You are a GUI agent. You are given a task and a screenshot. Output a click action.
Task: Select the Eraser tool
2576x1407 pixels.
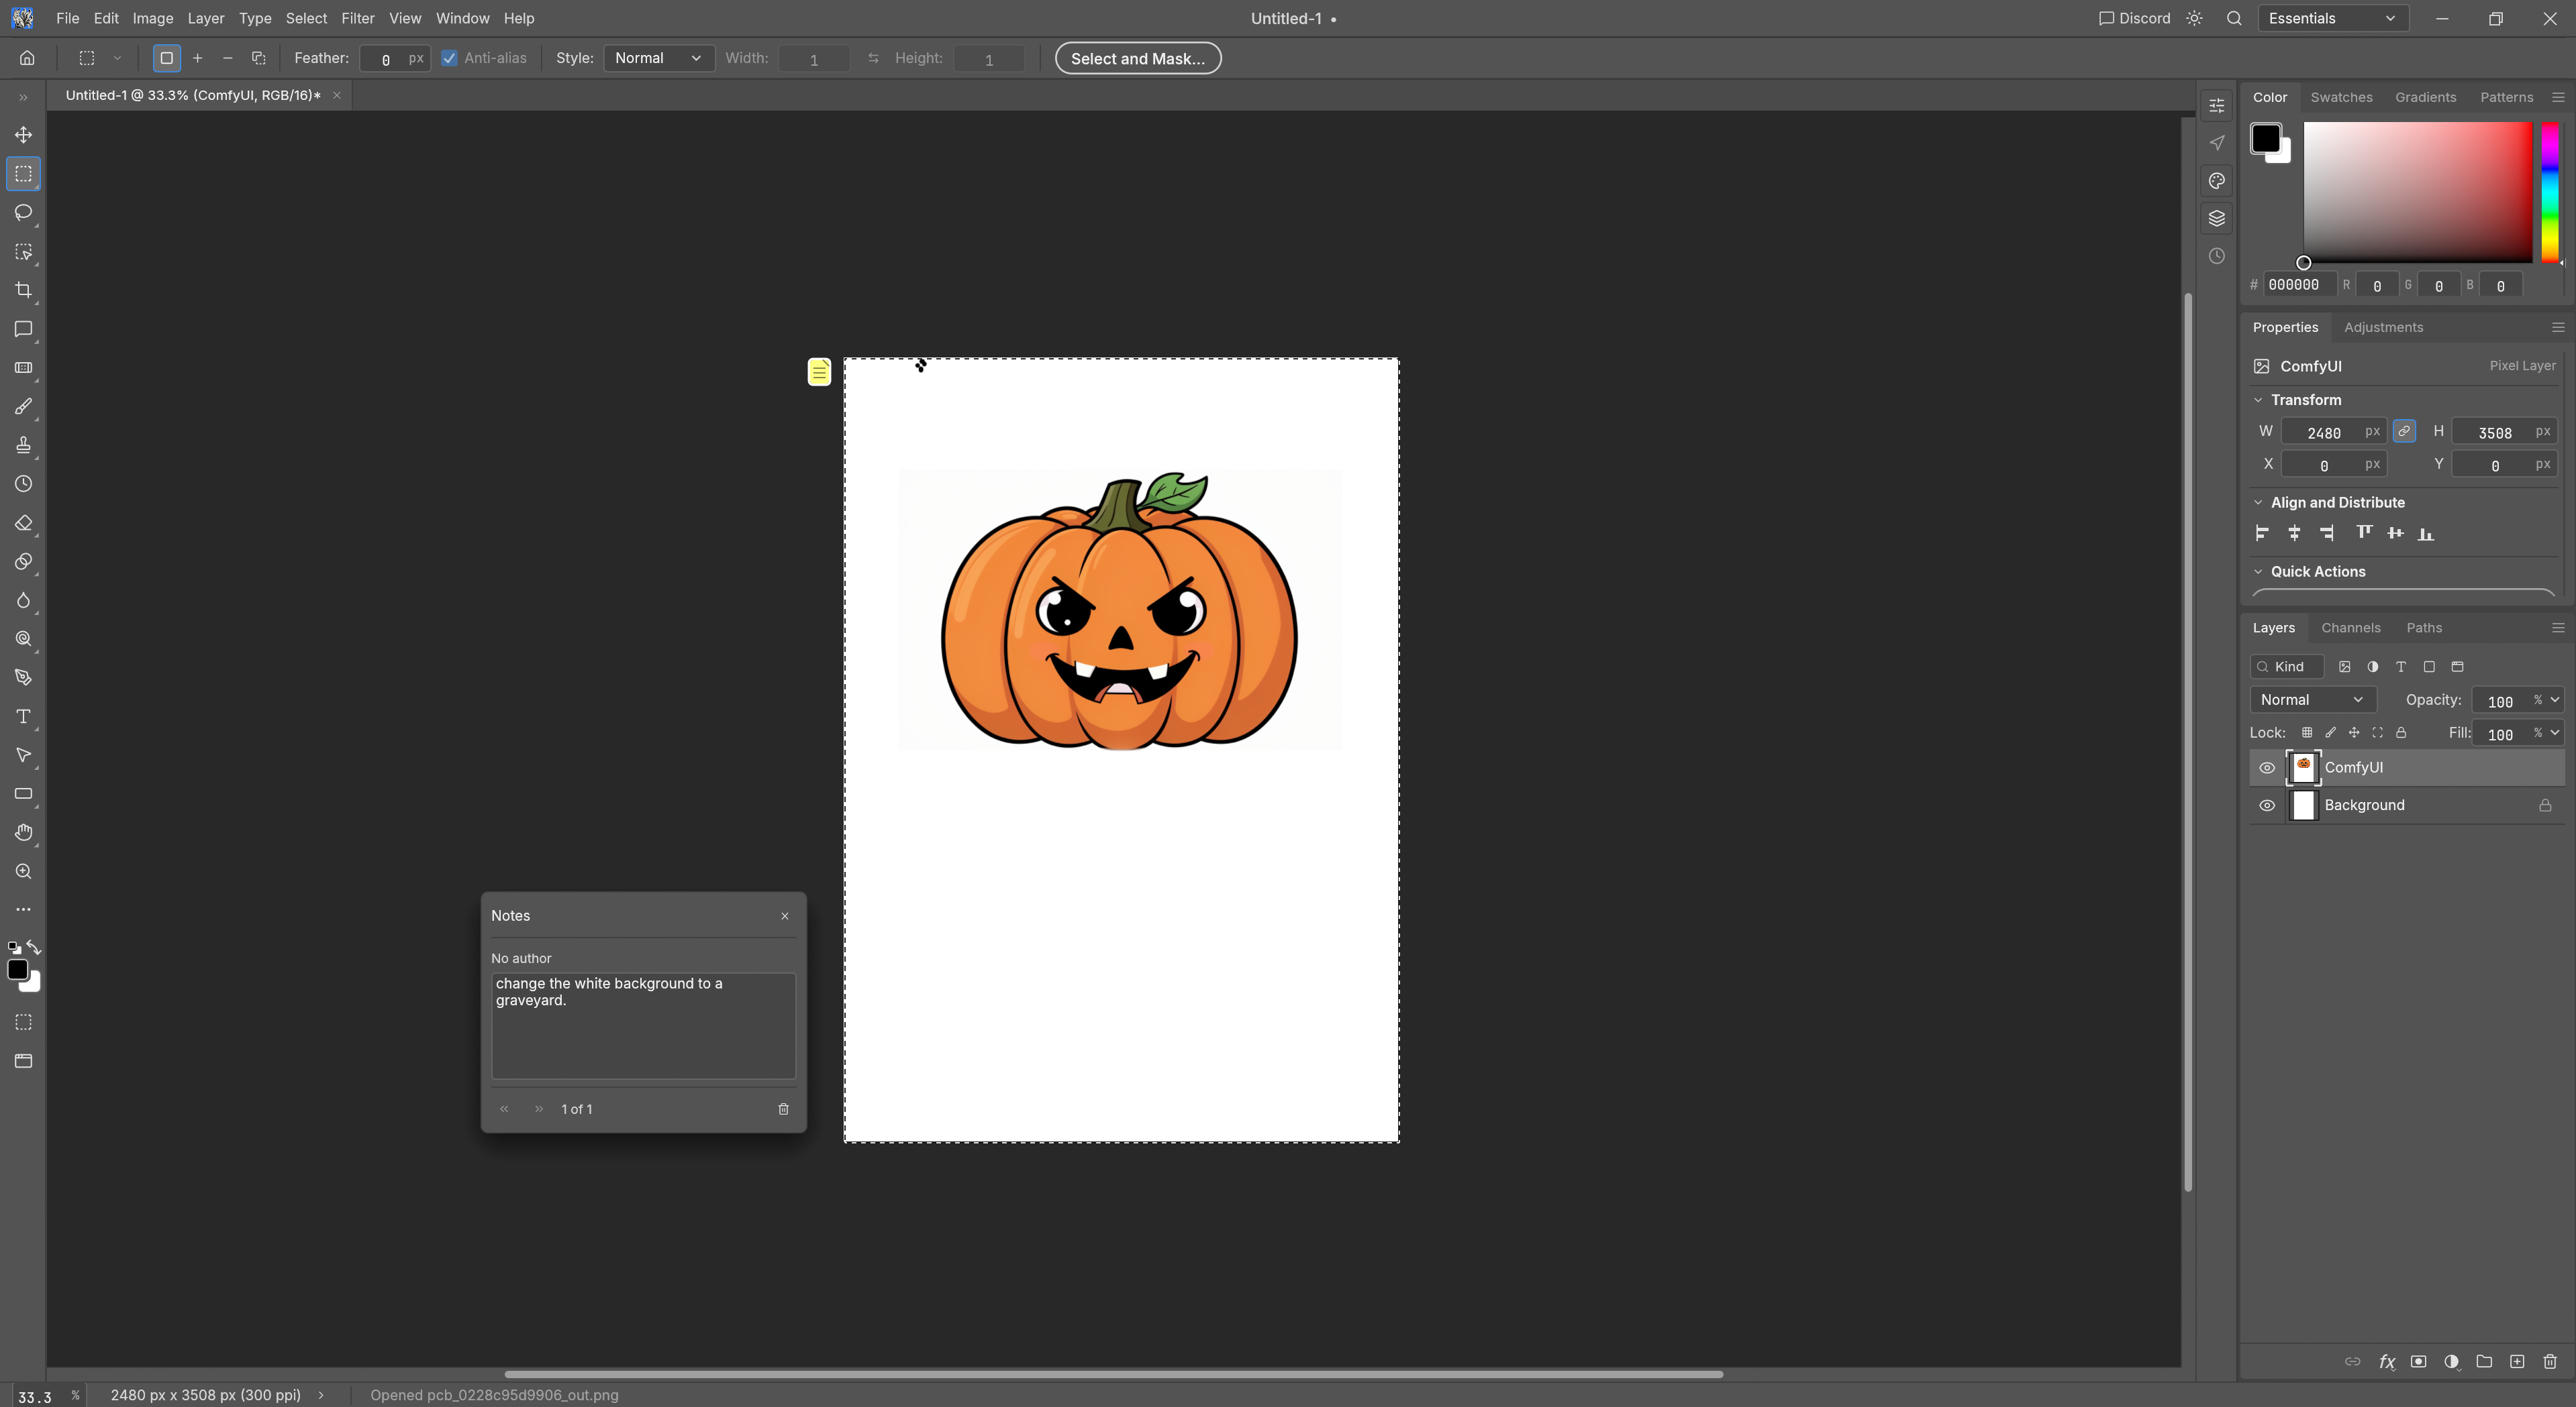tap(23, 522)
